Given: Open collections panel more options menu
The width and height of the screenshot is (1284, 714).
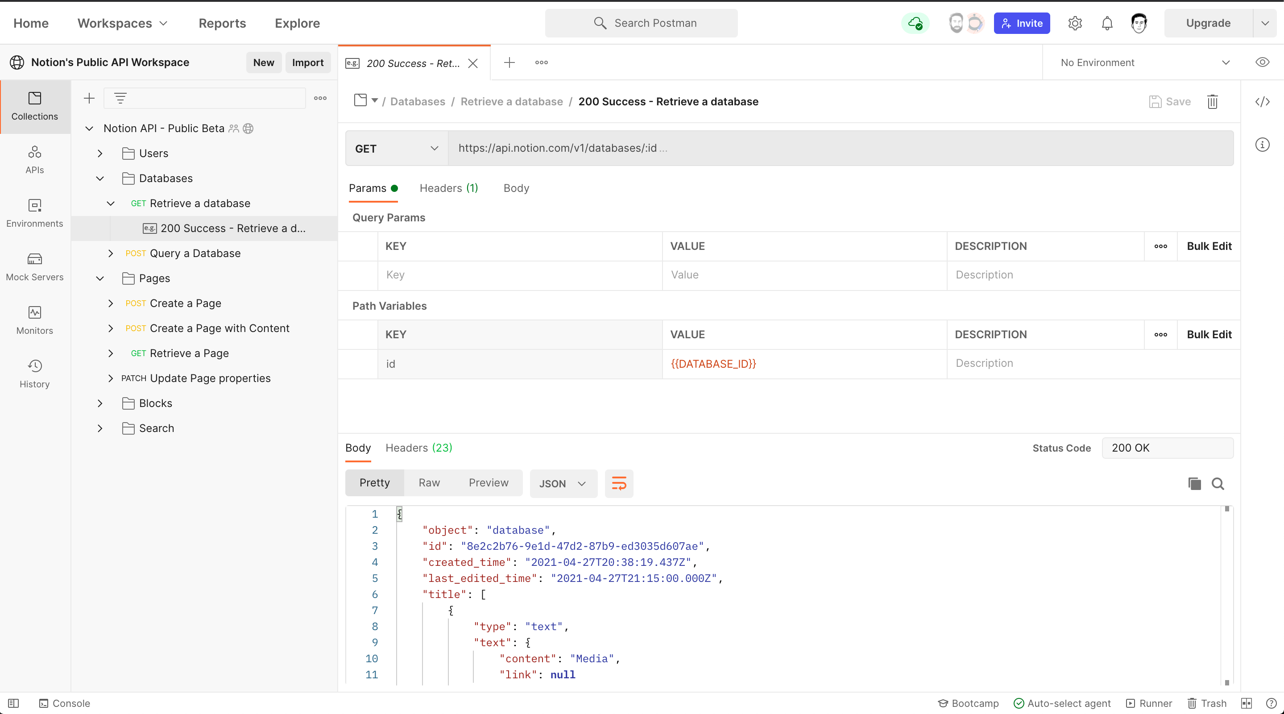Looking at the screenshot, I should [x=320, y=98].
